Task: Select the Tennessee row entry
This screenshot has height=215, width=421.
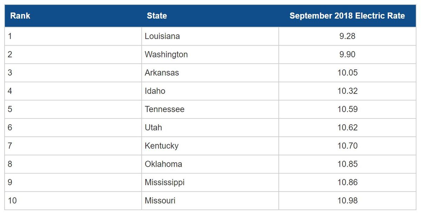Action: click(164, 109)
